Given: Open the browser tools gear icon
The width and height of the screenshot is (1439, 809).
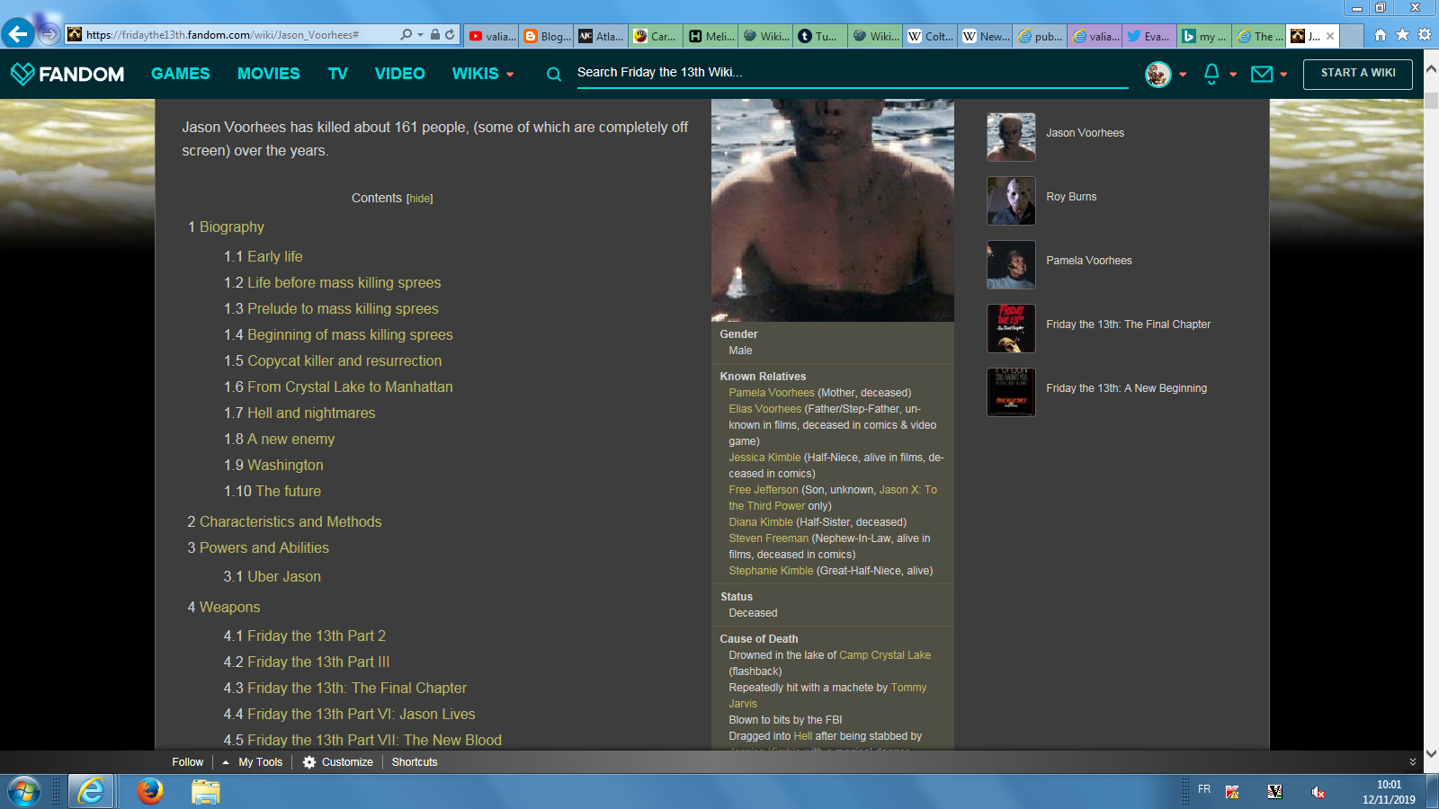Looking at the screenshot, I should click(1425, 35).
